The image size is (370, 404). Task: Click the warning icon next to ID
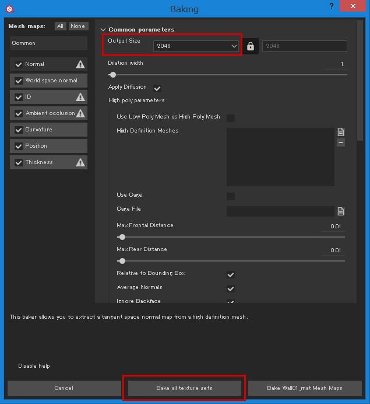(80, 97)
